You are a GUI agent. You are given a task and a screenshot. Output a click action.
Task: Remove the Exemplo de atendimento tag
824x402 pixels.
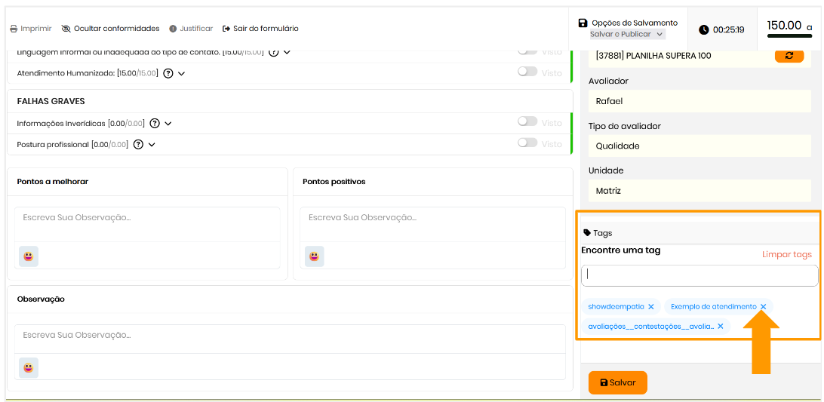pos(763,307)
